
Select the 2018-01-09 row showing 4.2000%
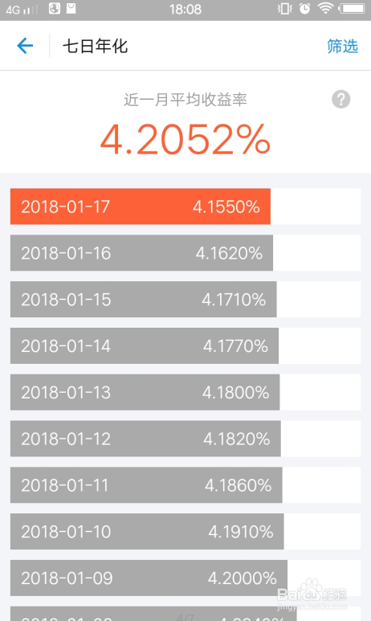coord(185,578)
